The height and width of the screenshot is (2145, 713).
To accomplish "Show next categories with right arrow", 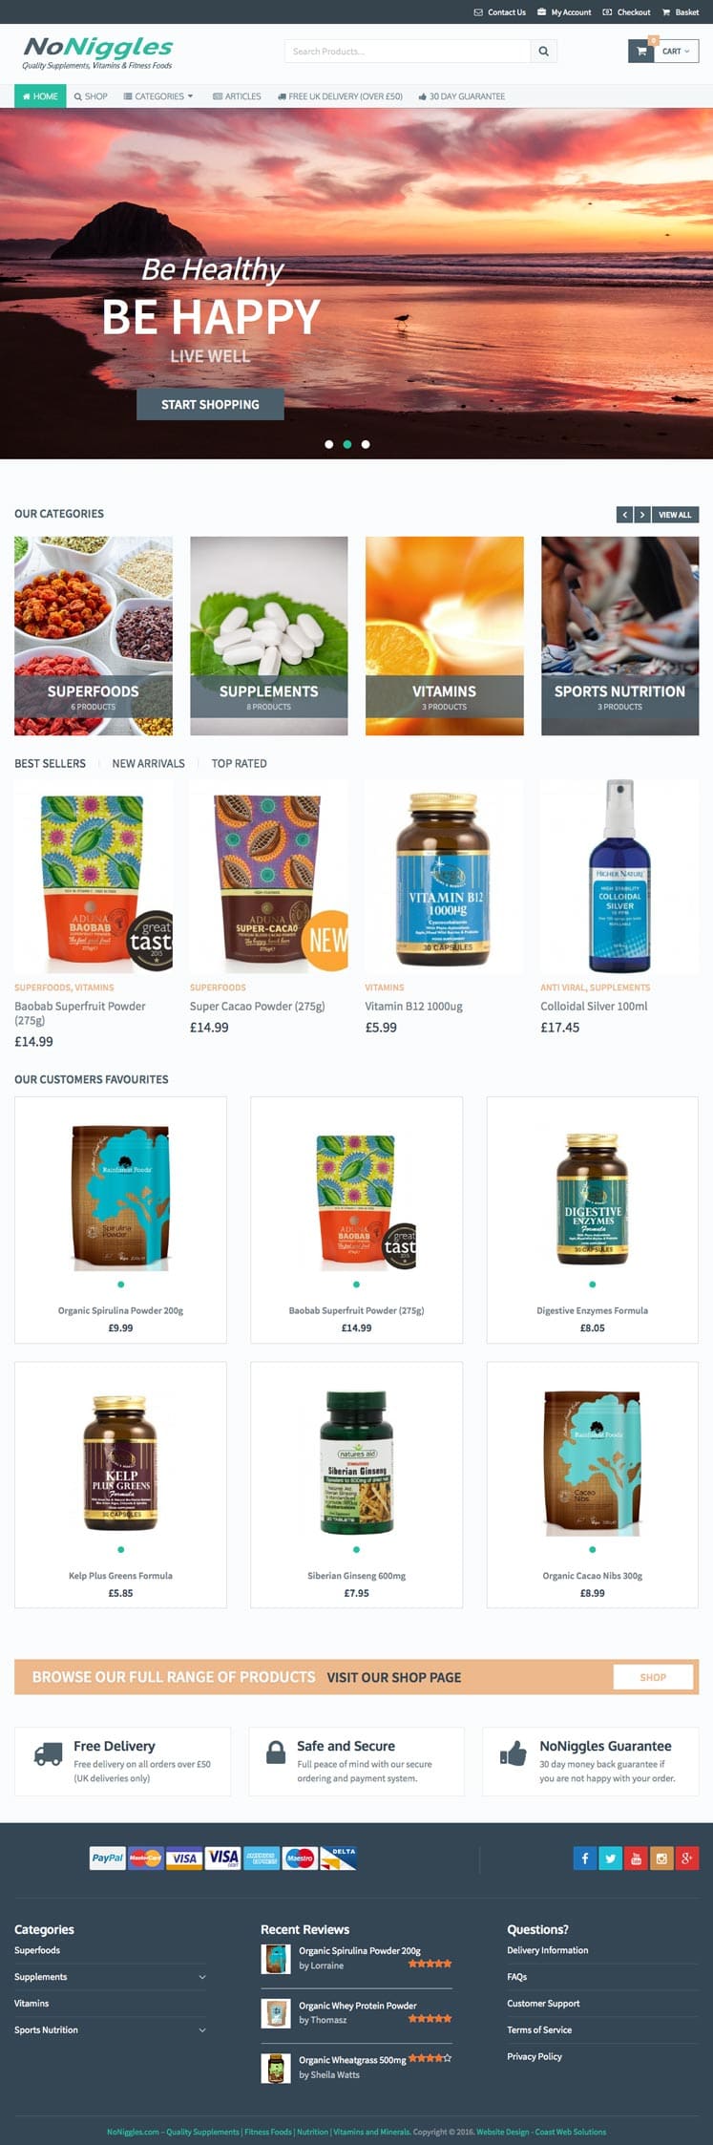I will point(642,515).
